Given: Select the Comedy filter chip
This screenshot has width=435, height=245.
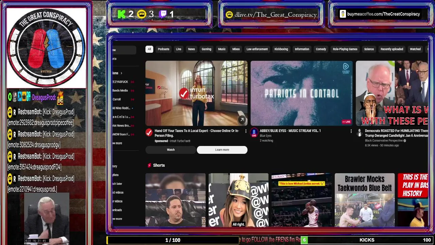Looking at the screenshot, I should click(x=321, y=49).
